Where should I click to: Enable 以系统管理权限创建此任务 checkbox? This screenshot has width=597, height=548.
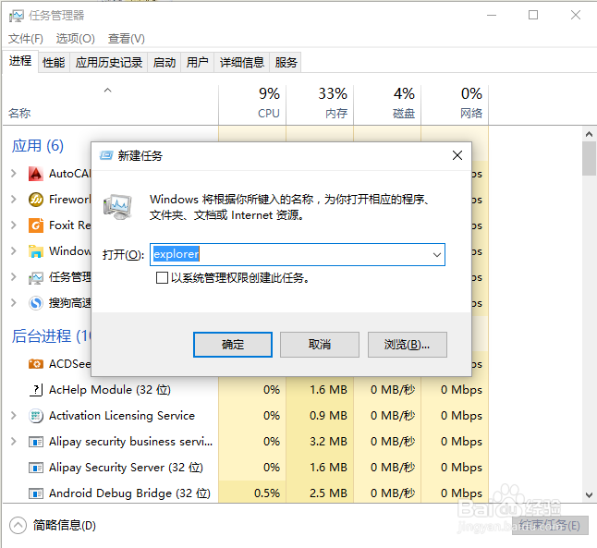(x=162, y=277)
